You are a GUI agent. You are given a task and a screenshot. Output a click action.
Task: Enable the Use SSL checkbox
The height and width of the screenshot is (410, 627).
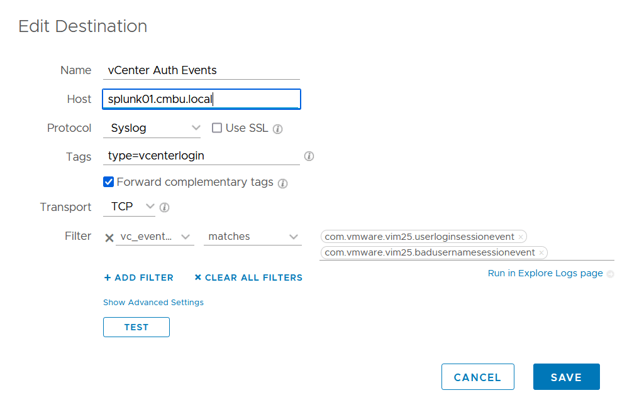[x=217, y=128]
